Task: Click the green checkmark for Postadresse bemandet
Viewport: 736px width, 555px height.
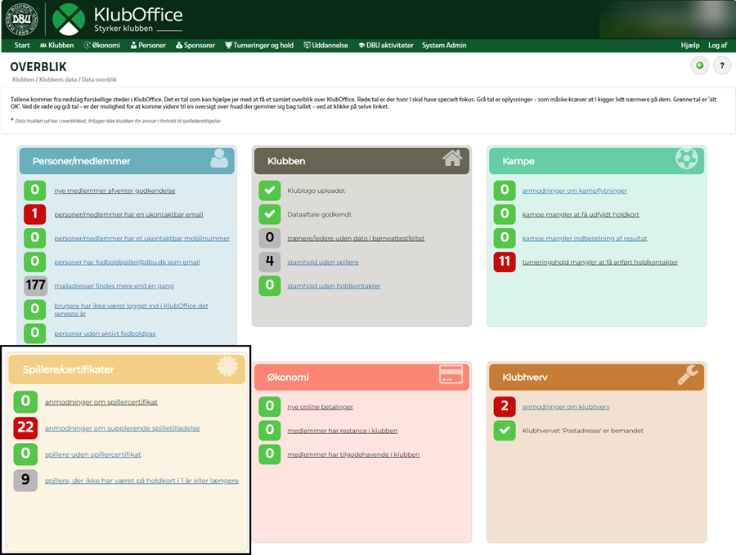Action: click(505, 430)
